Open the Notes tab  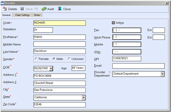(37, 15)
